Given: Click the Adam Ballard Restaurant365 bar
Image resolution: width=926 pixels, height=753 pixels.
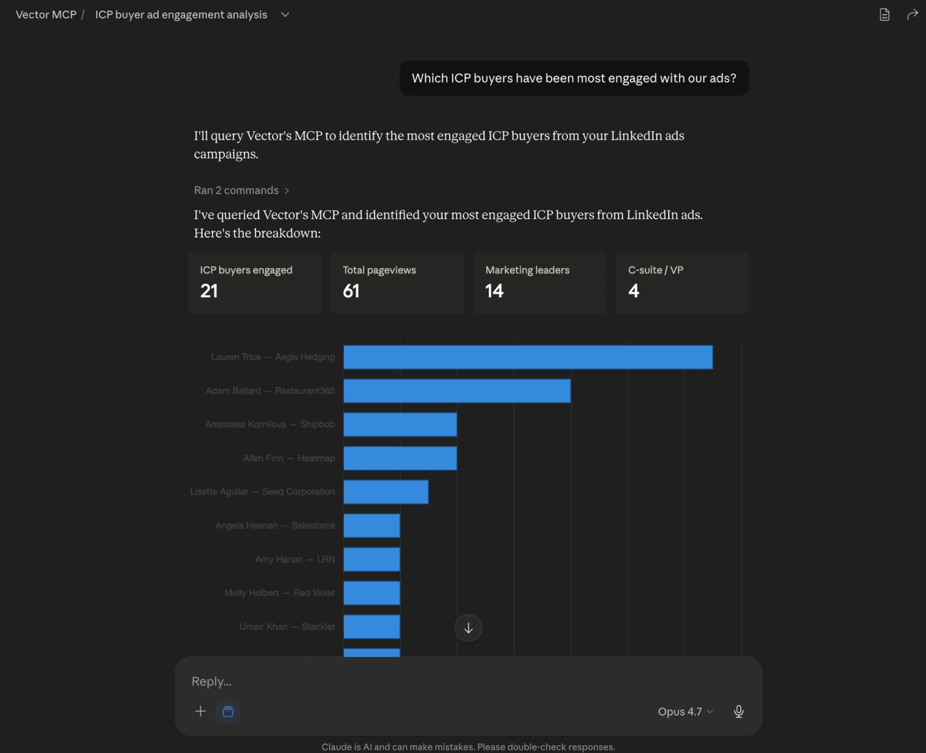Looking at the screenshot, I should [x=457, y=391].
